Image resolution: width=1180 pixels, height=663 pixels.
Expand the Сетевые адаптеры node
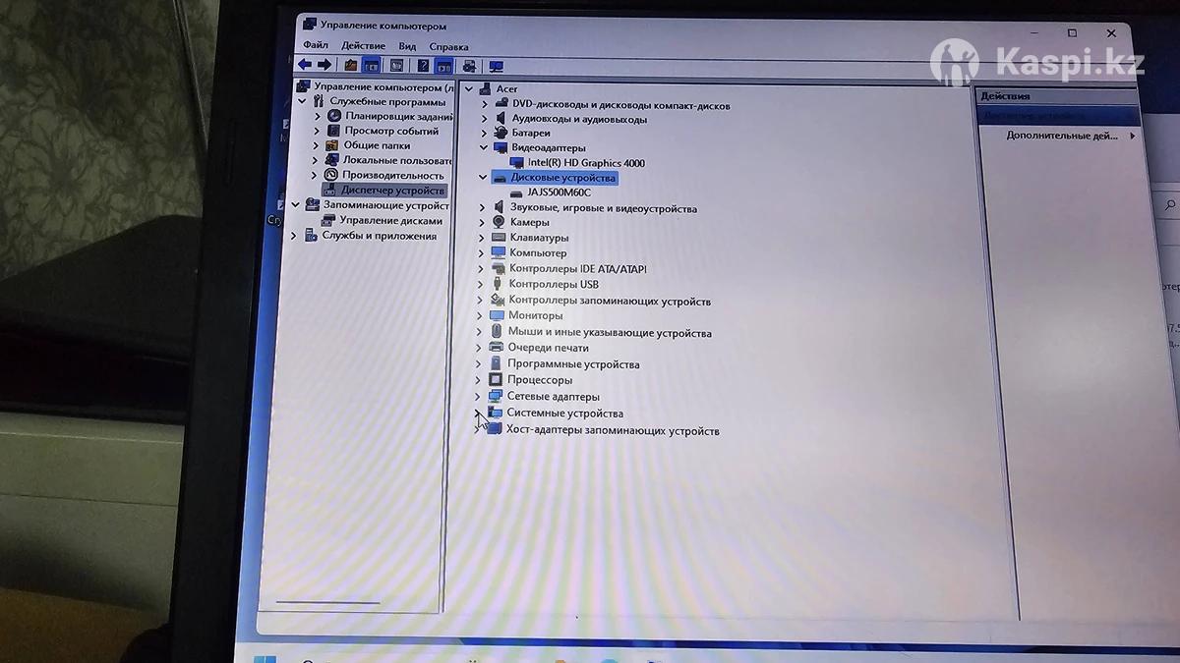pos(480,397)
